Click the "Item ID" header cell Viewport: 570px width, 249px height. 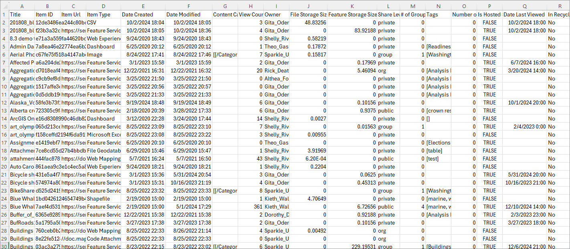[x=47, y=14]
